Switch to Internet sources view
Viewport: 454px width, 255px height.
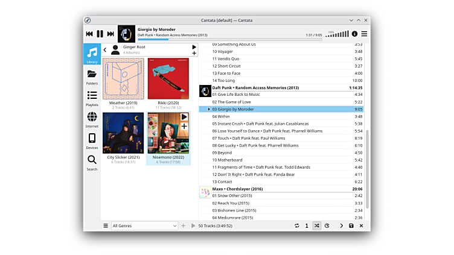pyautogui.click(x=92, y=119)
